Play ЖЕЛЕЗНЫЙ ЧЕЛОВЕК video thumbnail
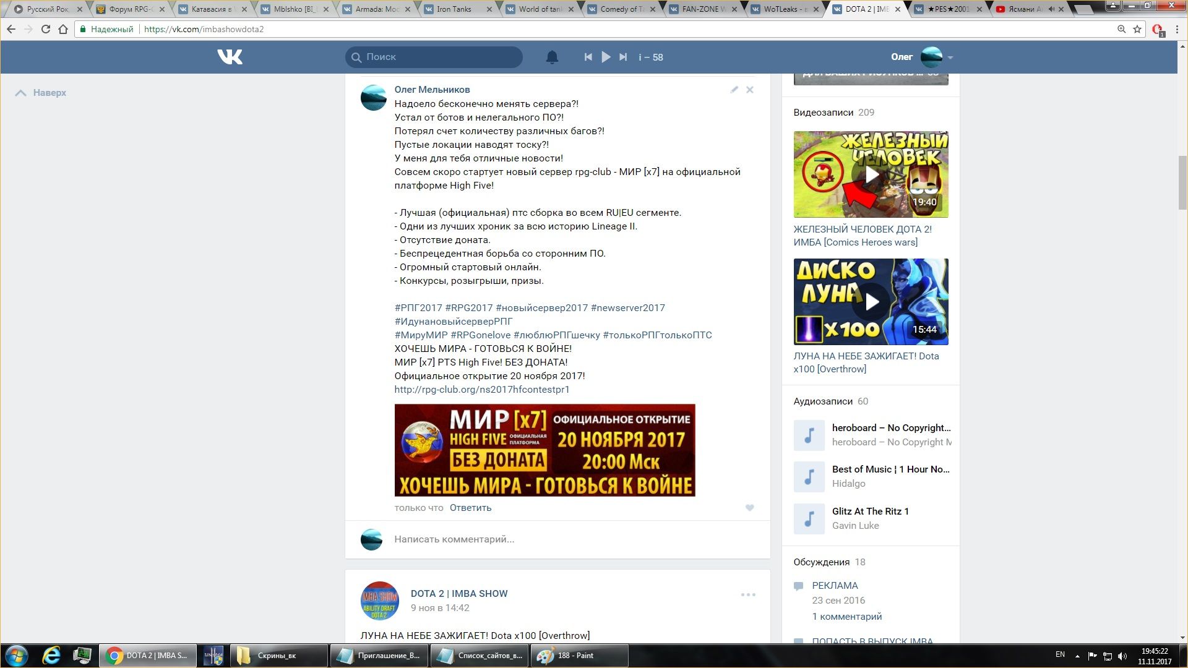 [x=871, y=174]
